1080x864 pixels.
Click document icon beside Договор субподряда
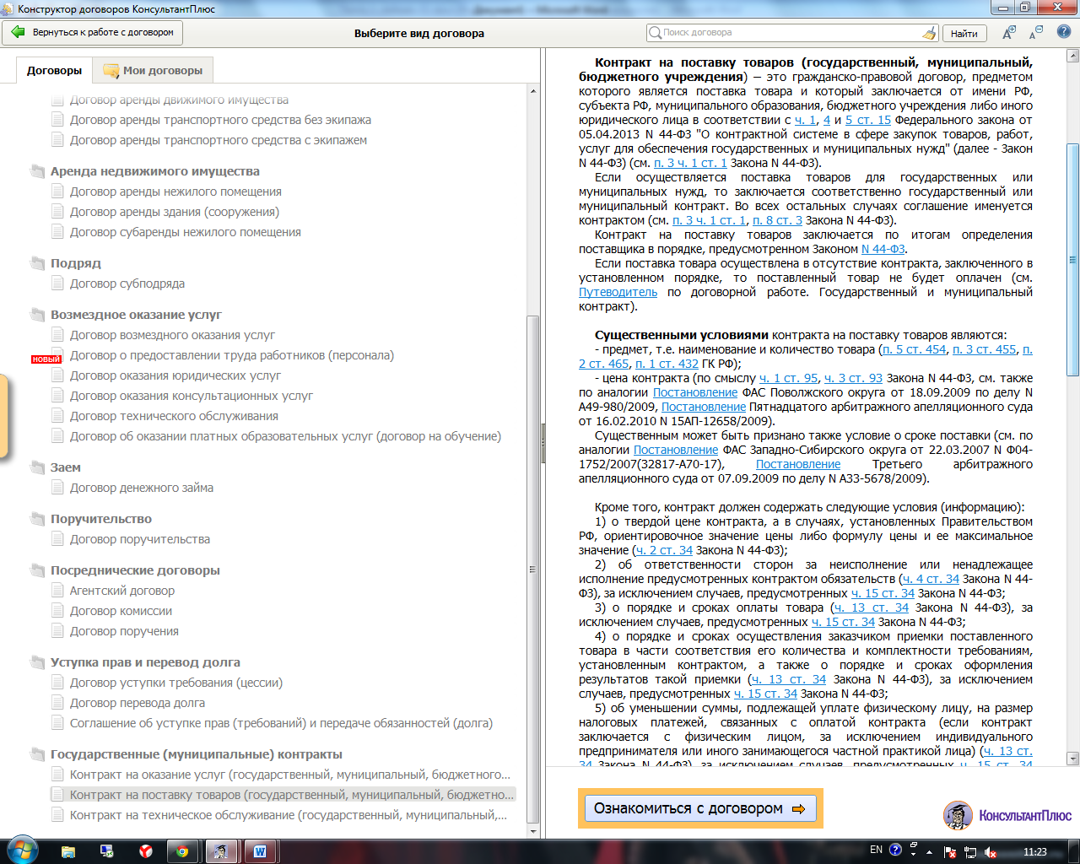pyautogui.click(x=57, y=283)
